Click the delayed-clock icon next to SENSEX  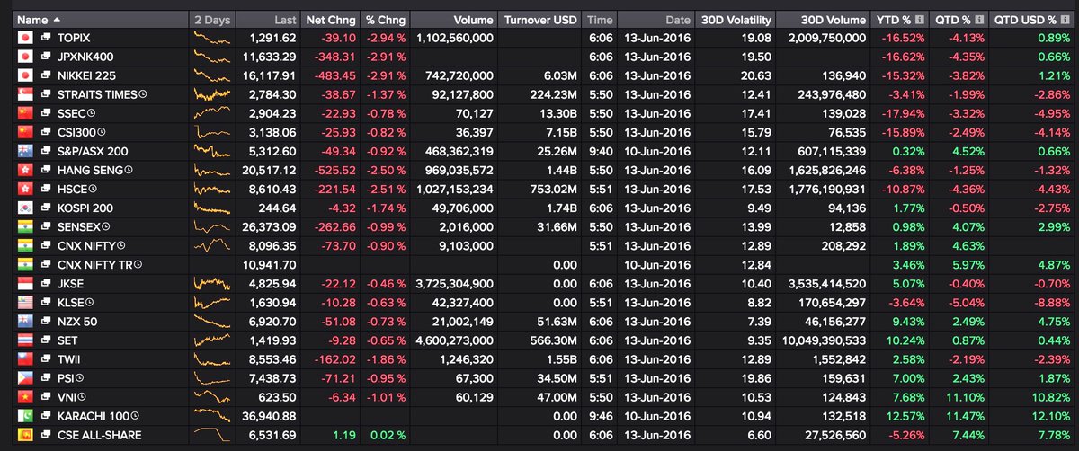(x=105, y=227)
